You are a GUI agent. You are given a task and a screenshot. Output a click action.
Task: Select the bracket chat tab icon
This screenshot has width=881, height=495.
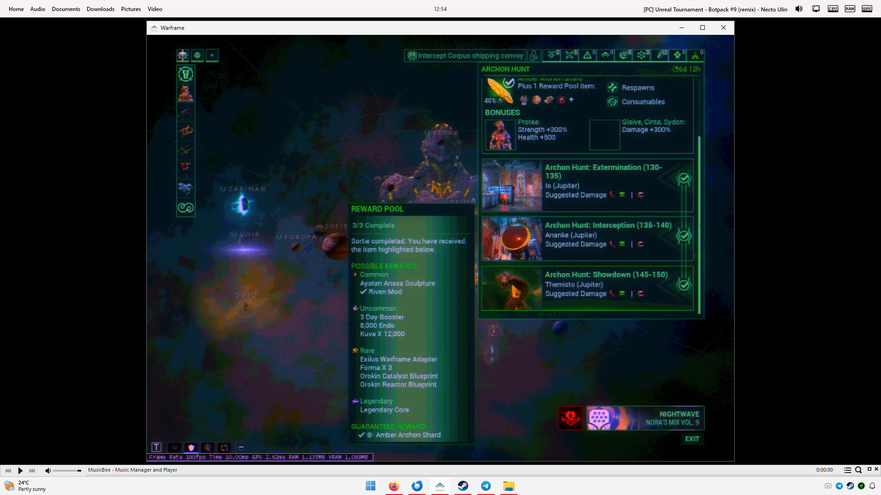[x=224, y=447]
